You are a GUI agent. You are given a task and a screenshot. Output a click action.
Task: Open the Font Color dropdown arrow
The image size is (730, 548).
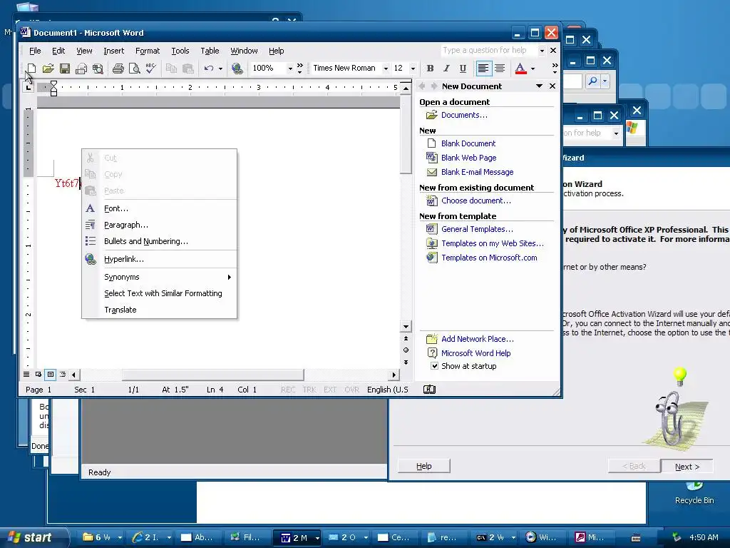pos(533,68)
